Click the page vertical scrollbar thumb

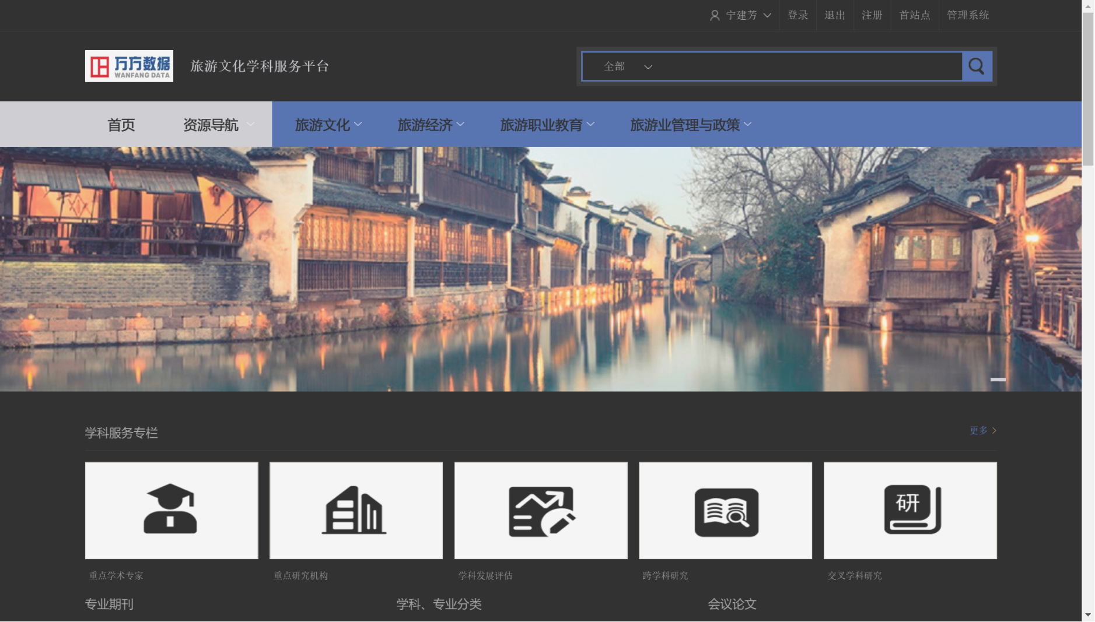click(1088, 89)
